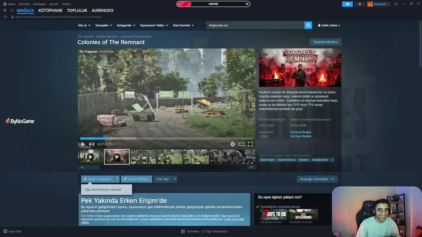
Task: Select the highlighted Colonies trailer thumbnail
Action: [117, 157]
